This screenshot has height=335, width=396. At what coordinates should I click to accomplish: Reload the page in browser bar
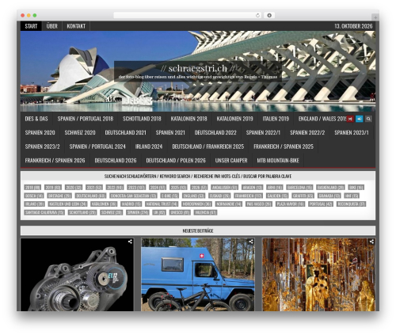257,15
